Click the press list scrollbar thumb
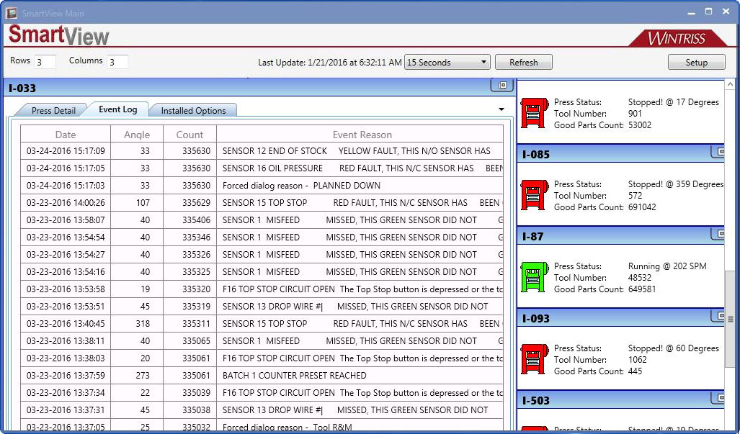The image size is (740, 434). coord(730,319)
